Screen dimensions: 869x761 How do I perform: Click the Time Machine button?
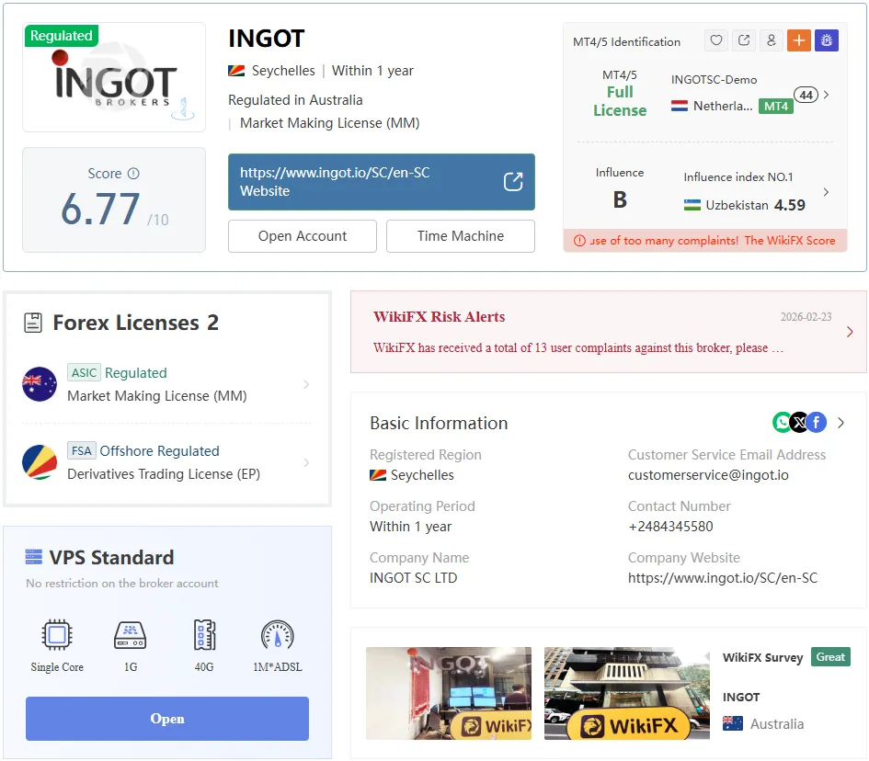click(x=461, y=236)
